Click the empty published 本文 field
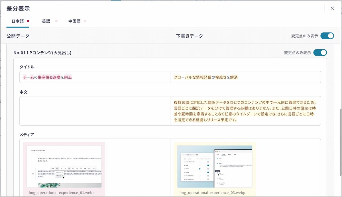342x197 pixels. tap(95, 111)
